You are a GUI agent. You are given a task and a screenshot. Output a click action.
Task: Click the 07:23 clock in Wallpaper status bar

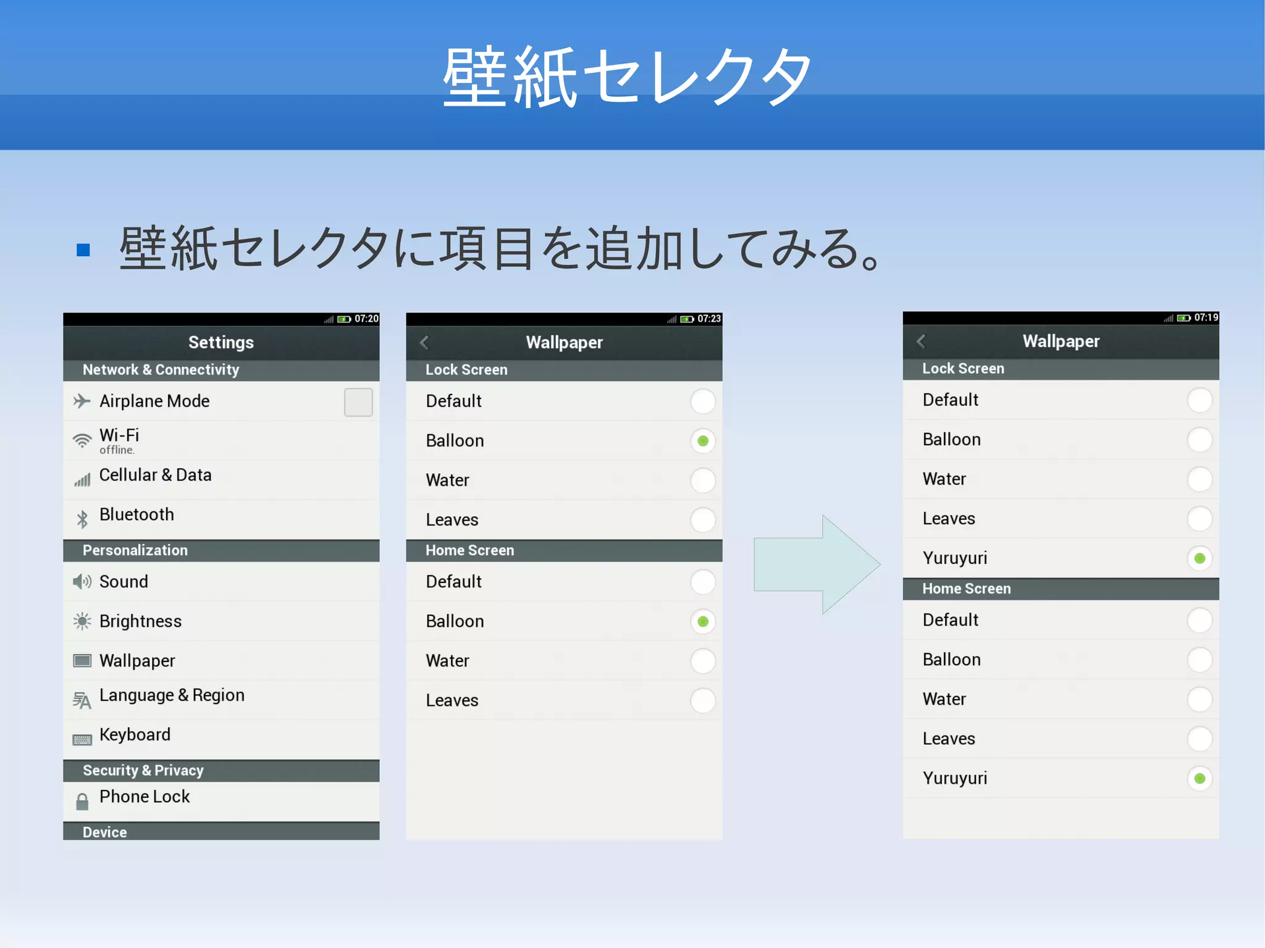point(709,319)
